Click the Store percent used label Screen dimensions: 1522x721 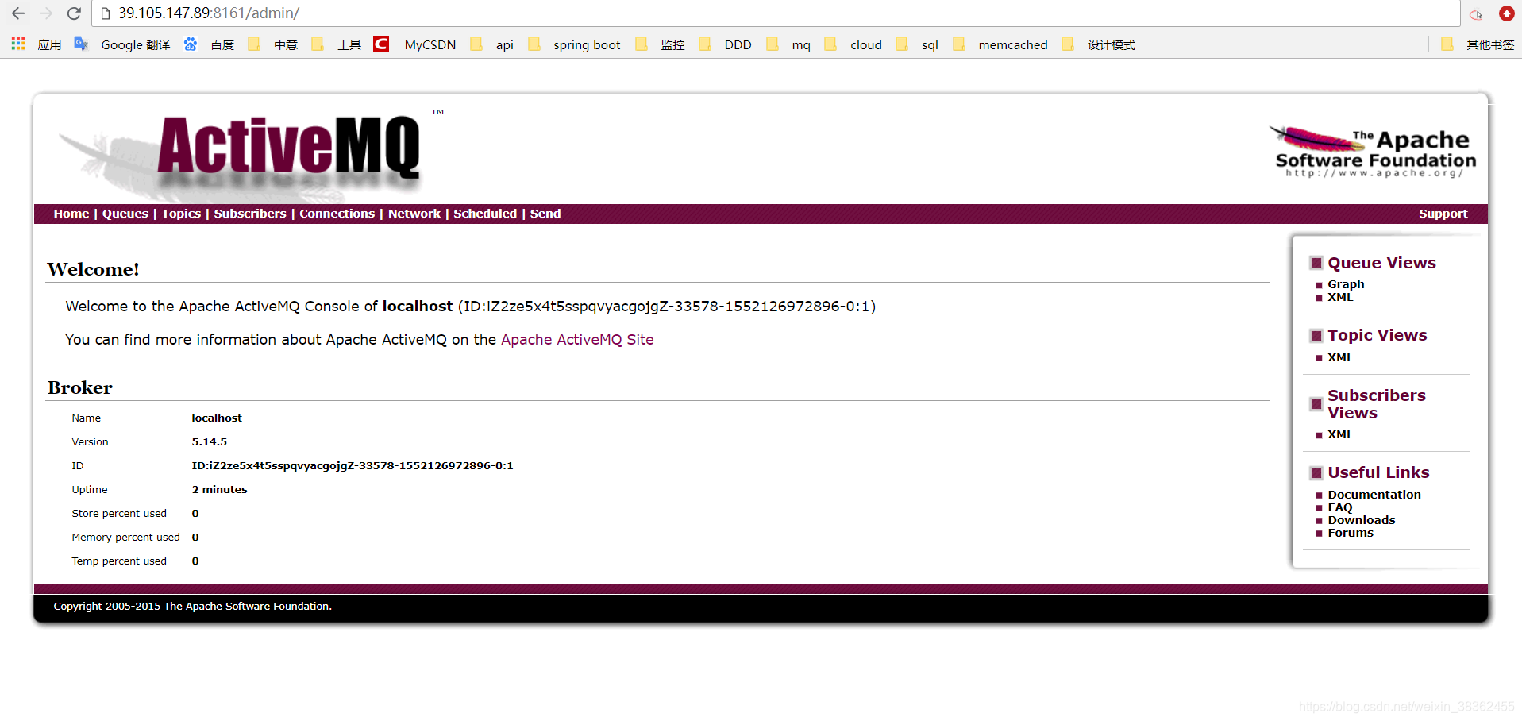pos(119,514)
